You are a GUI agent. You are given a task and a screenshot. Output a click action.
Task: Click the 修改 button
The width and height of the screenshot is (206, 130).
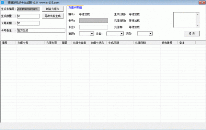click(192, 34)
